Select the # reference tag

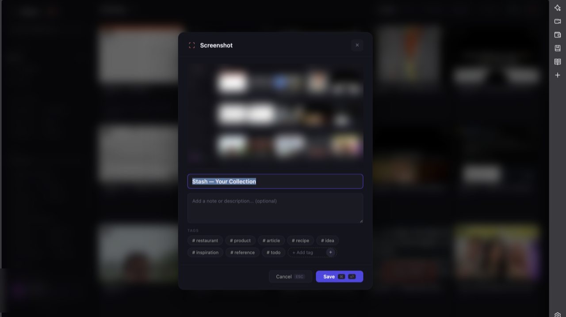[x=242, y=253]
